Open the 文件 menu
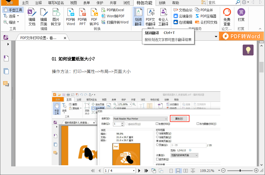The height and width of the screenshot is (175, 265). coord(10,3)
